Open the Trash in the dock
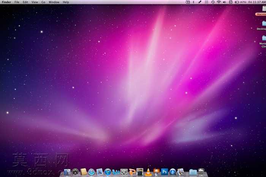Viewport: 266px width, 177px height. click(201, 172)
